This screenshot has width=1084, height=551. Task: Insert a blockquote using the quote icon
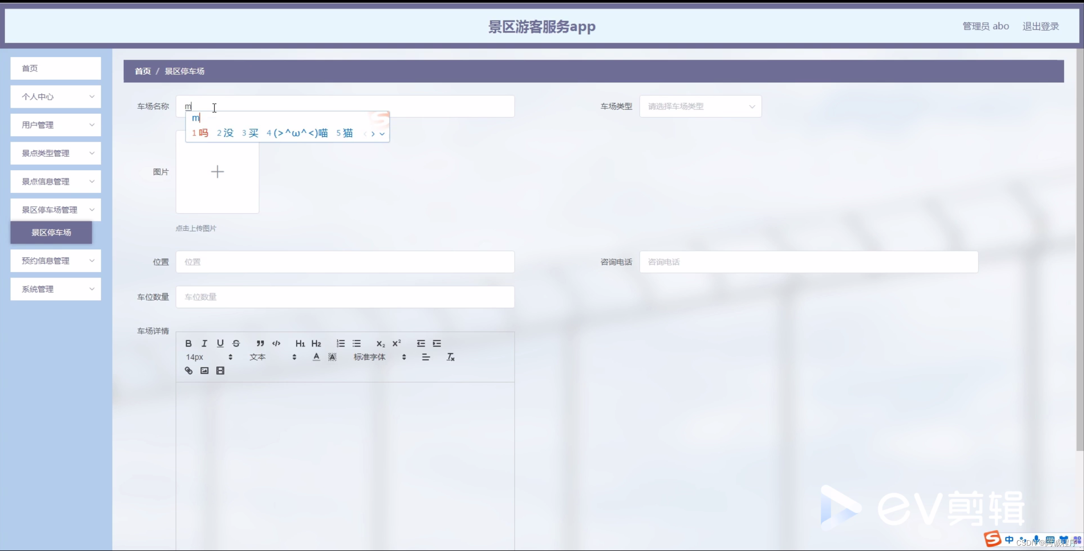[260, 343]
